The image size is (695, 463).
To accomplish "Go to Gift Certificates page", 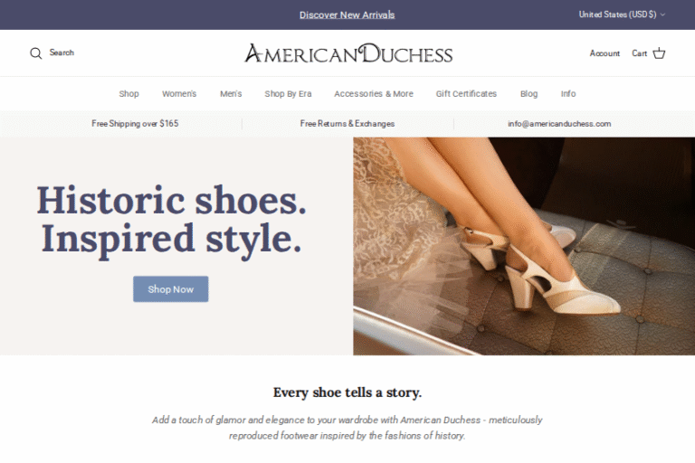I will [466, 94].
